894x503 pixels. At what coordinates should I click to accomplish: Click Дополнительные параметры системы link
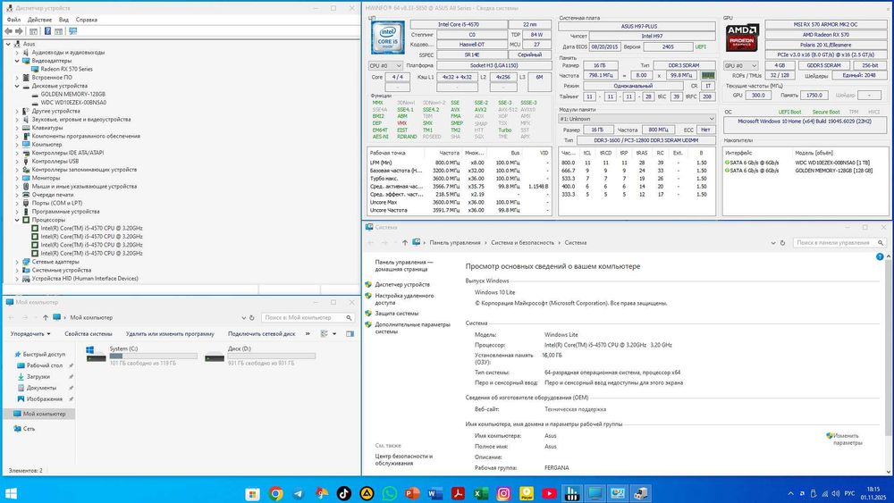click(412, 328)
